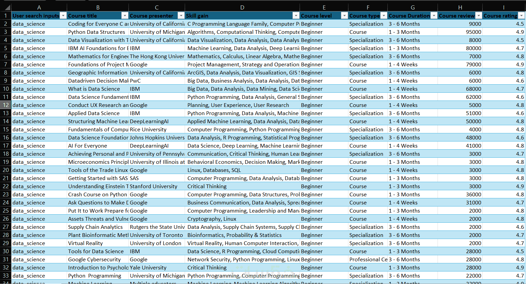Viewport: 526px width, 284px height.
Task: Click cell 'Tools for Data Science'
Action: pyautogui.click(x=98, y=251)
